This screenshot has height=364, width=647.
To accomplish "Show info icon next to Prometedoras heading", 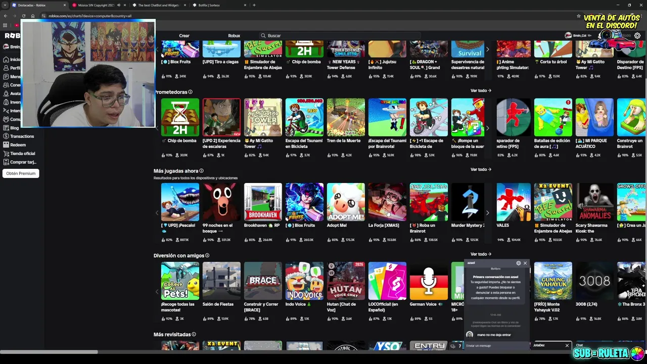I will coord(190,92).
